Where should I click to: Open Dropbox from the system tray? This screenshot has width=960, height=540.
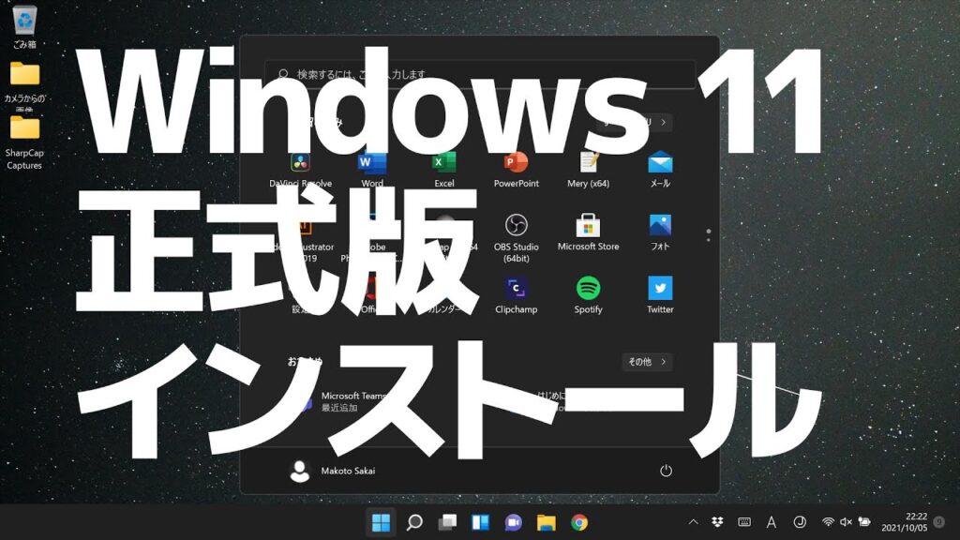pos(717,521)
